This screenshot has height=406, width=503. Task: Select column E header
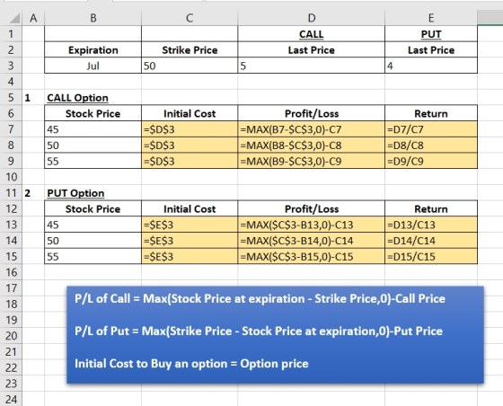(431, 18)
